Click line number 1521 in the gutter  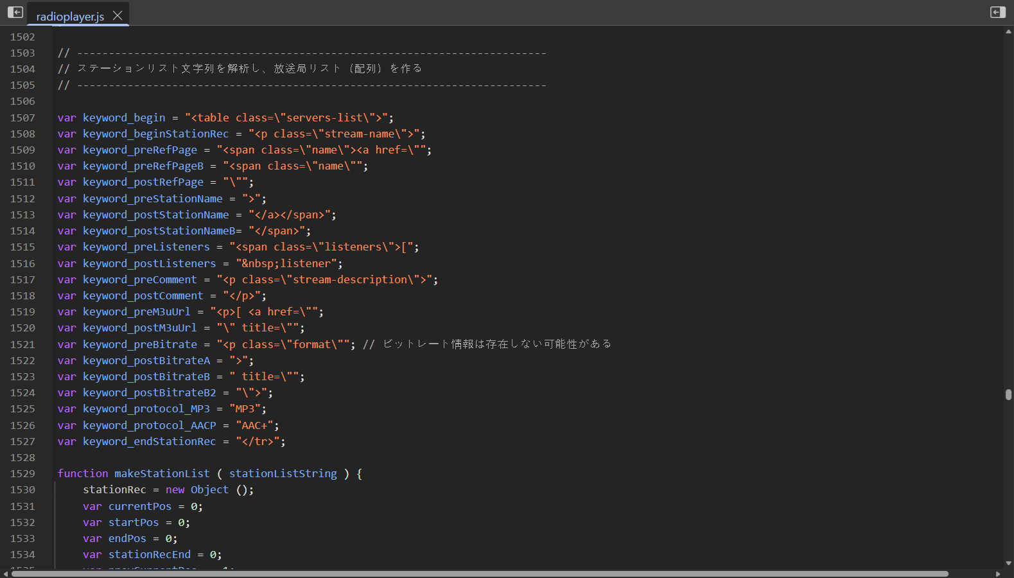click(x=22, y=344)
